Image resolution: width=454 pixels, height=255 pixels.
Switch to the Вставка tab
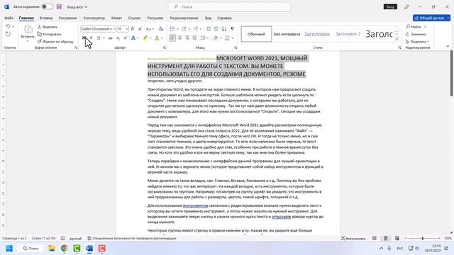[46, 18]
